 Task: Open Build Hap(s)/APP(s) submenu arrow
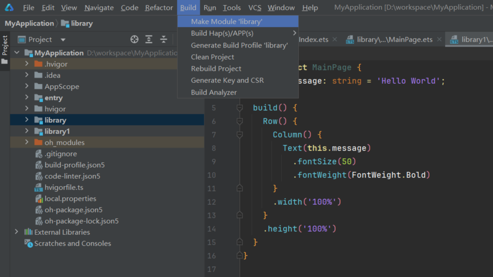(x=294, y=33)
